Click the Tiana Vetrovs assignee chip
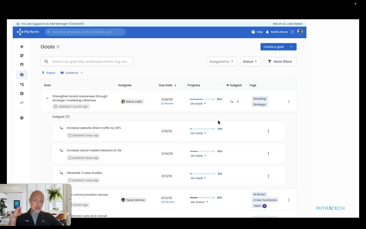This screenshot has width=366, height=229. [133, 200]
